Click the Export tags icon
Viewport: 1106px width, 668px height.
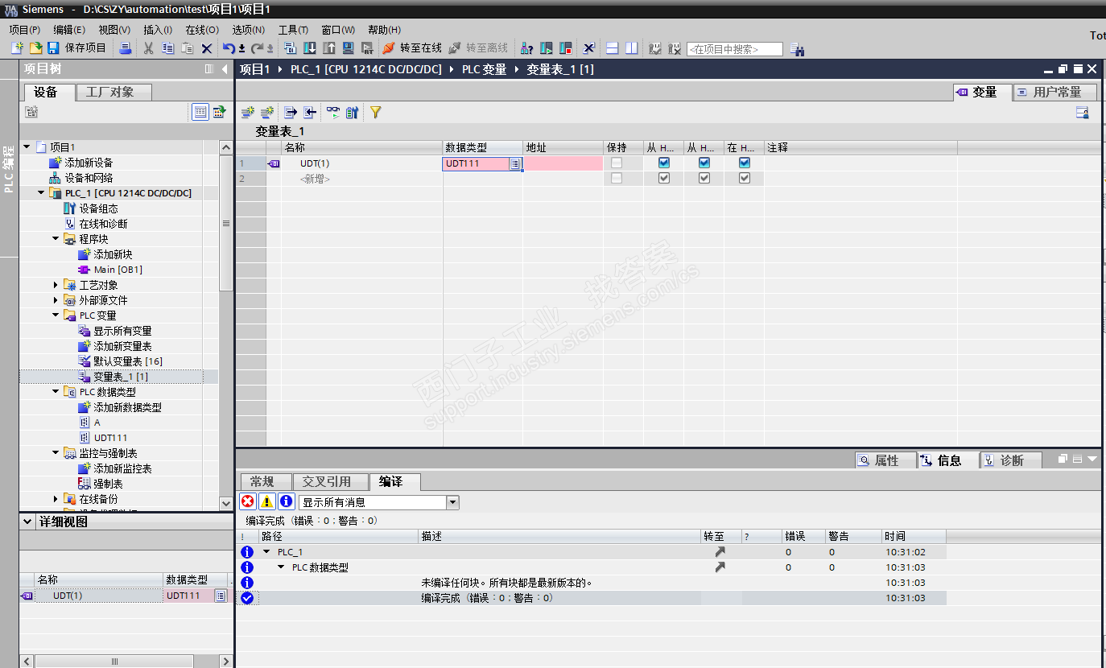[291, 113]
